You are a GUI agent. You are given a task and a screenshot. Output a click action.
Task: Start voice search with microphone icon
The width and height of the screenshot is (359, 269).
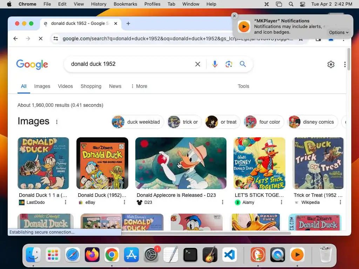tap(215, 64)
